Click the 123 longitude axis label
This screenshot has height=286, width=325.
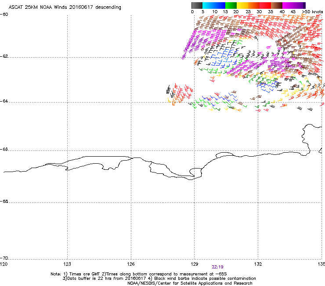[67, 264]
